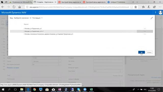
Task: Show hidden system tray icons chevron
Action: click(x=138, y=89)
